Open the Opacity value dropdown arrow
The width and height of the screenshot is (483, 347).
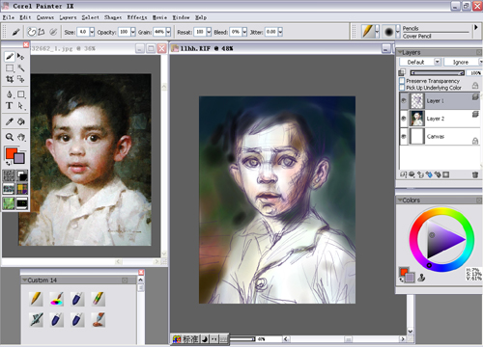tap(133, 32)
